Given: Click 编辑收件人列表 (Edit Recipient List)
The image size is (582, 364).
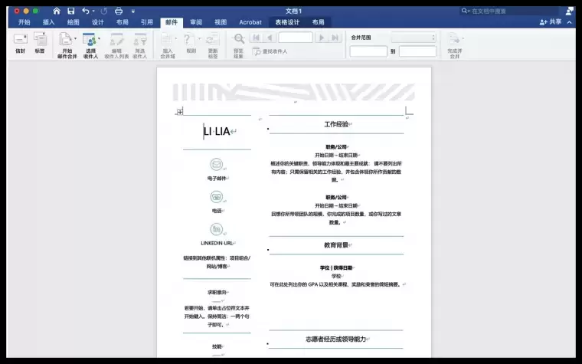Looking at the screenshot, I should pos(116,45).
